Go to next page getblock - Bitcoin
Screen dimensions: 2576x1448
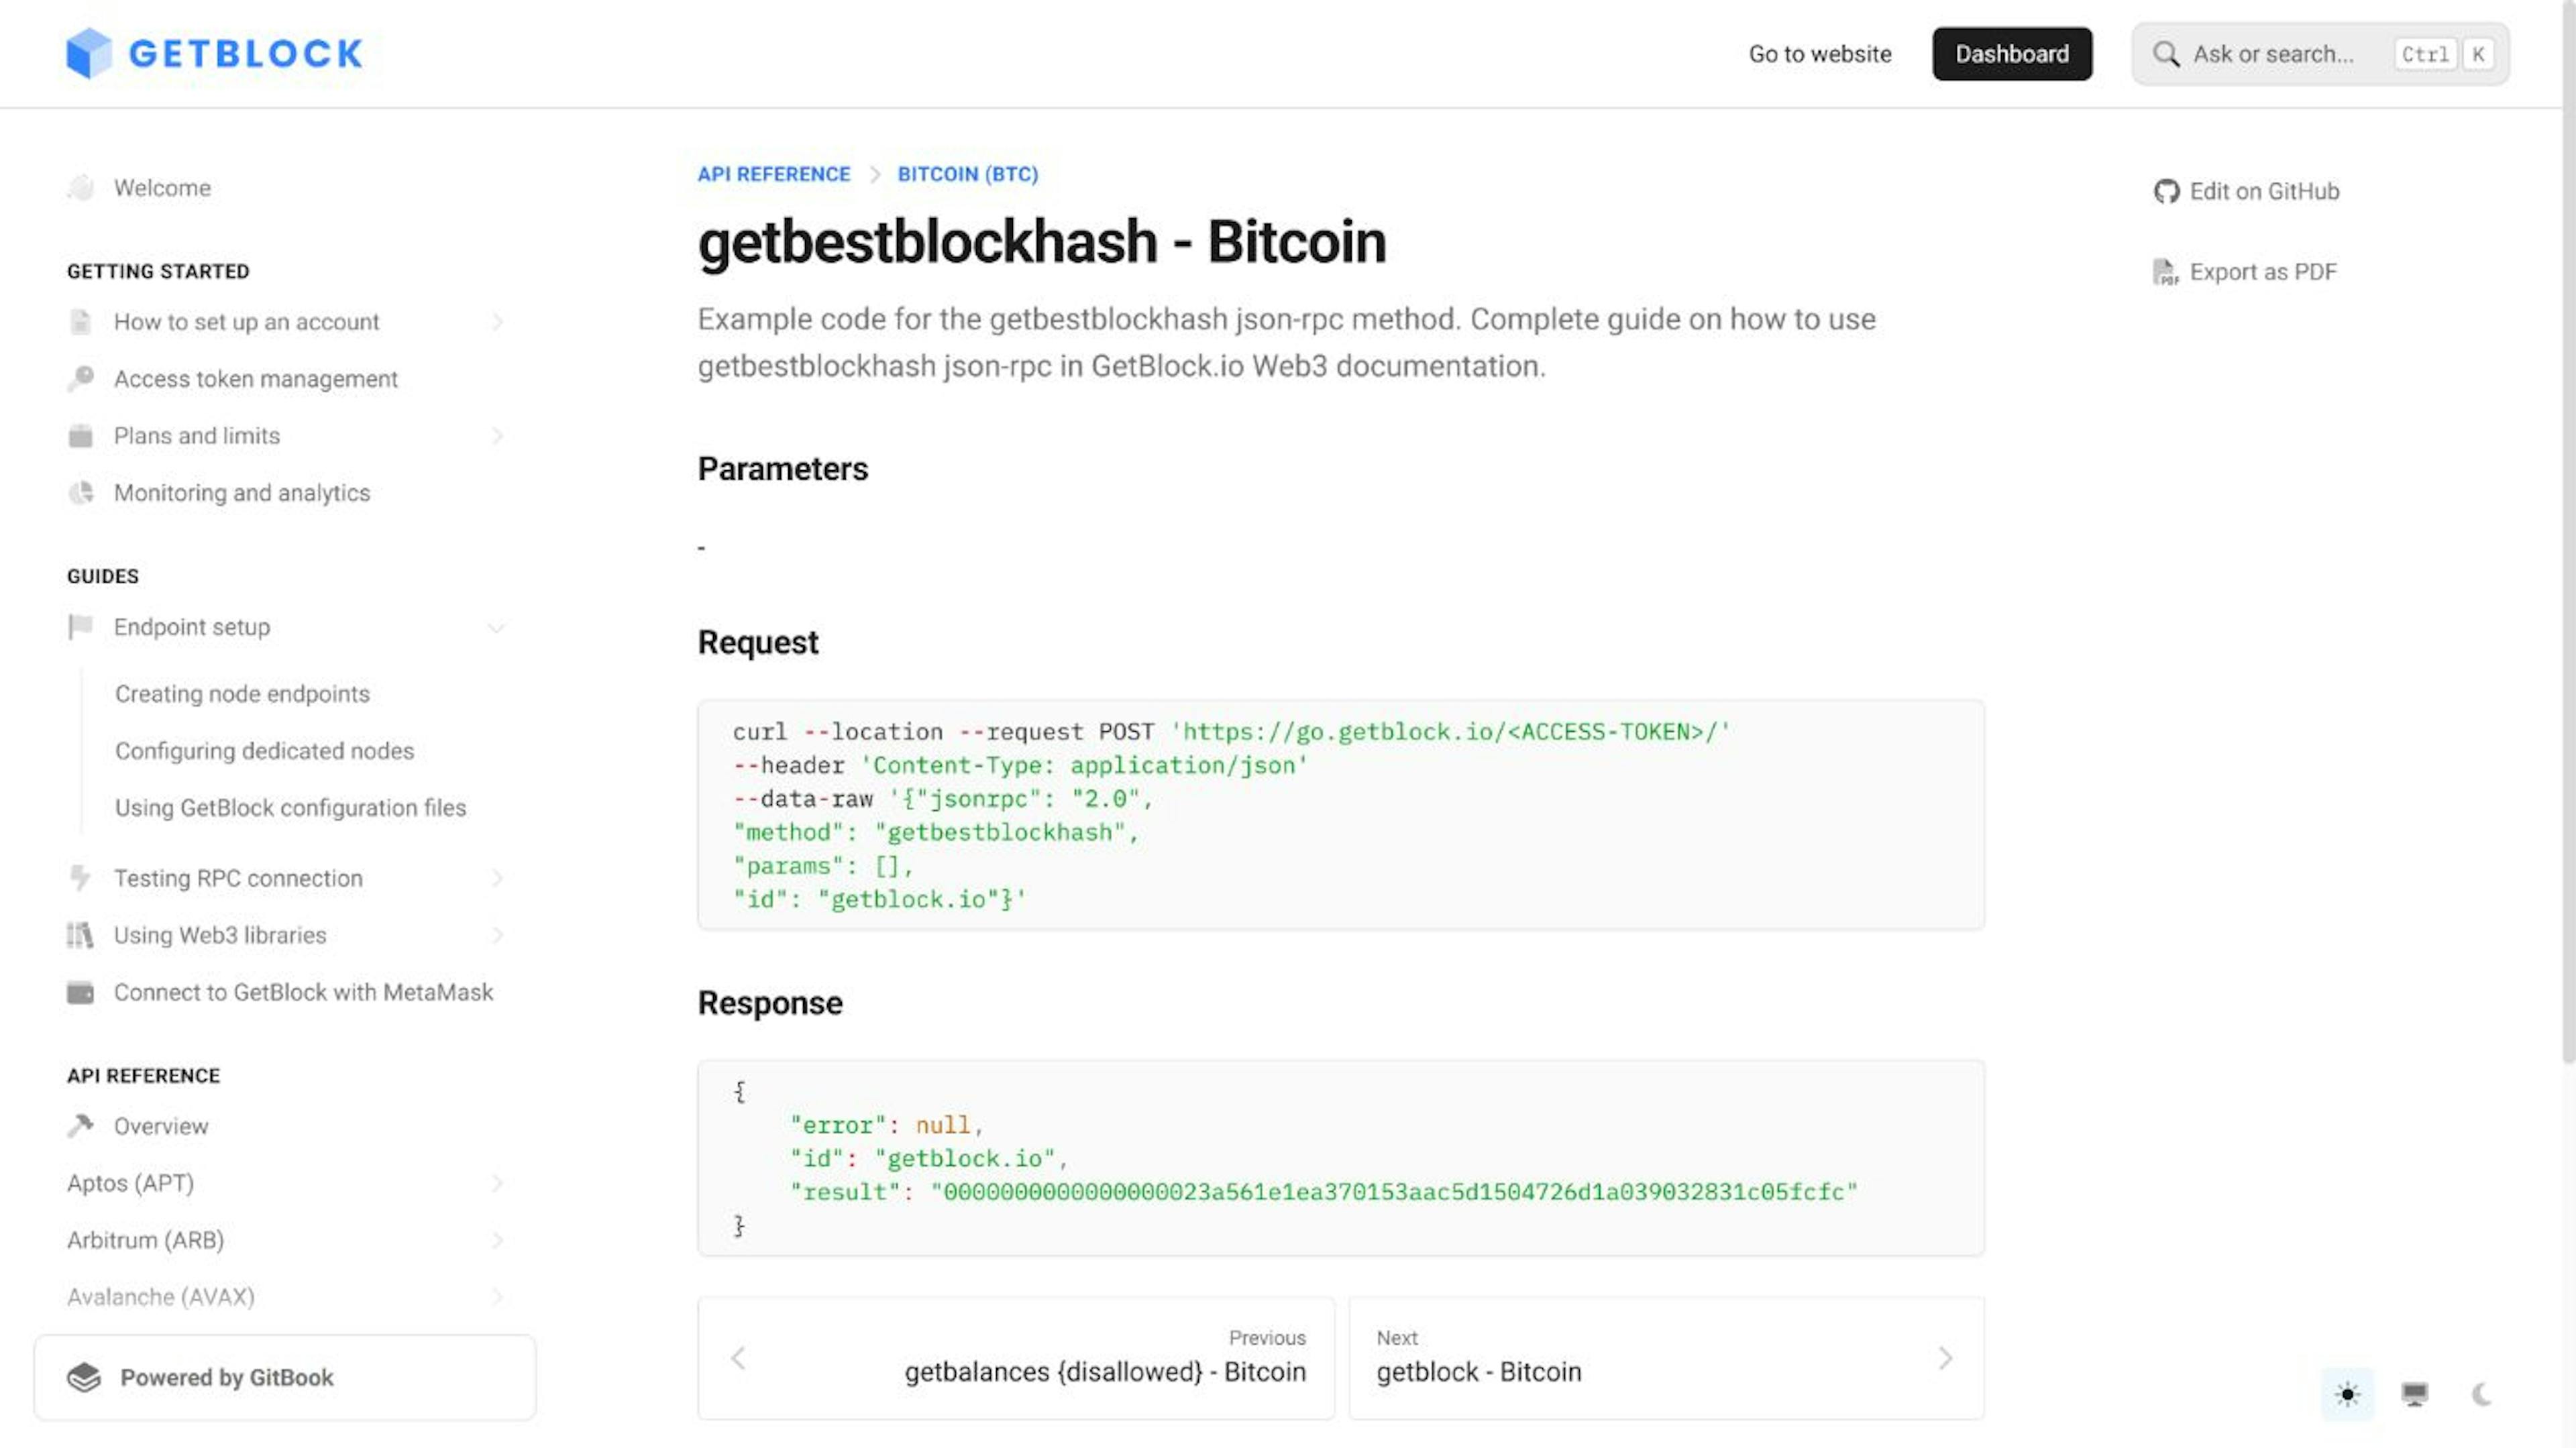click(1666, 1358)
